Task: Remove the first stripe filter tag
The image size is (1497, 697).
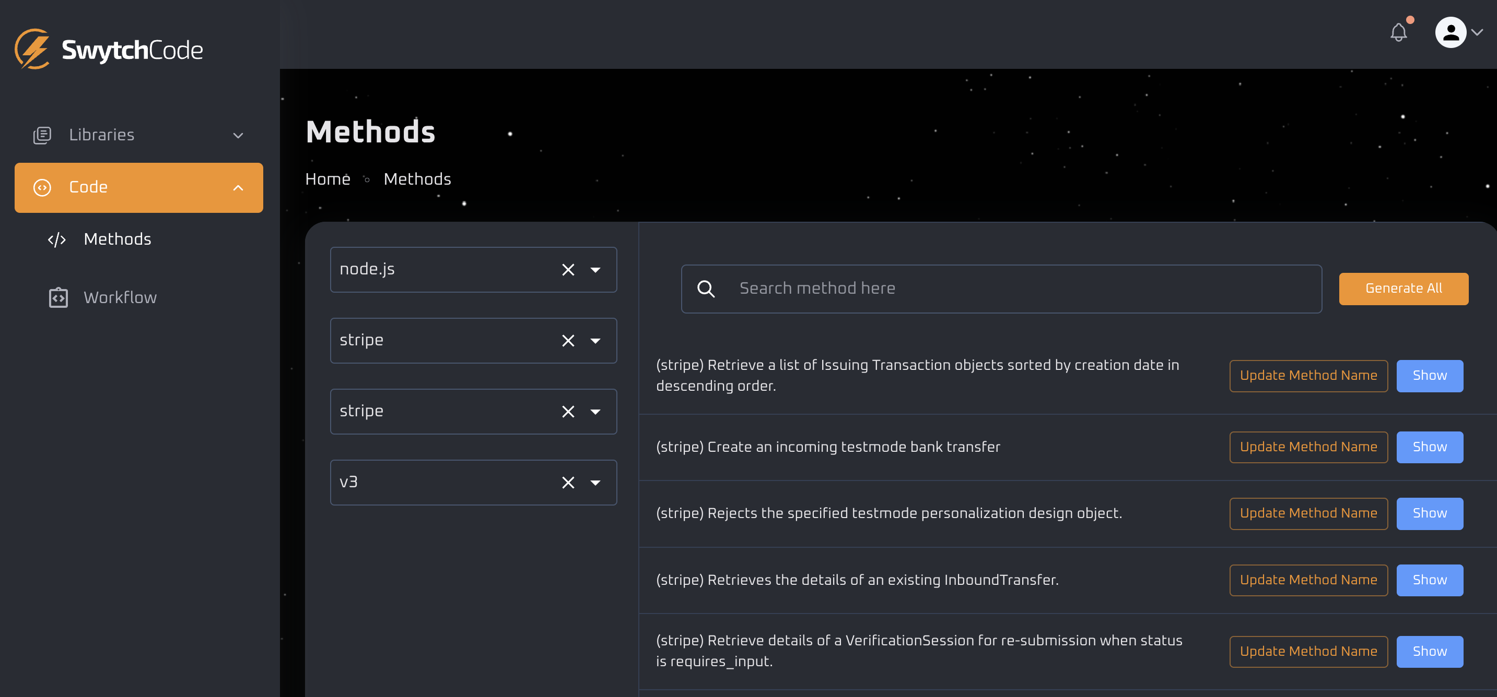Action: pyautogui.click(x=566, y=340)
